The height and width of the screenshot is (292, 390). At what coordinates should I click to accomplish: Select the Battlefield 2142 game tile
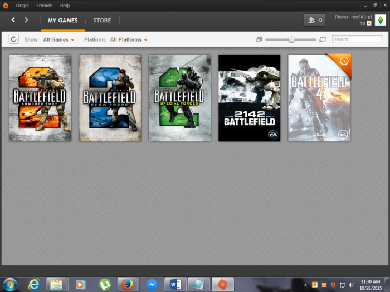point(249,98)
